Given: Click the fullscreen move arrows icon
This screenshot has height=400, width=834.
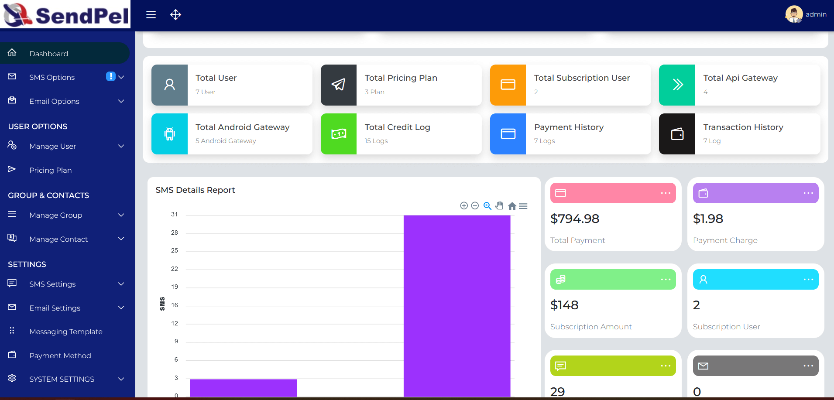Looking at the screenshot, I should (175, 15).
